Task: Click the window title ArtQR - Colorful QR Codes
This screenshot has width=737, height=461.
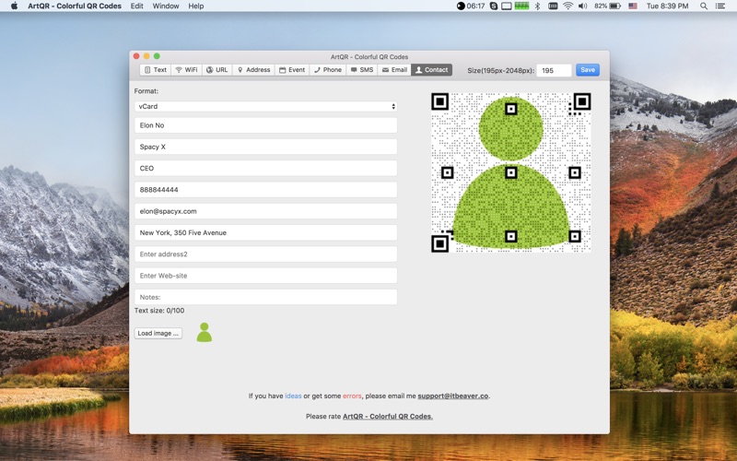Action: tap(369, 57)
